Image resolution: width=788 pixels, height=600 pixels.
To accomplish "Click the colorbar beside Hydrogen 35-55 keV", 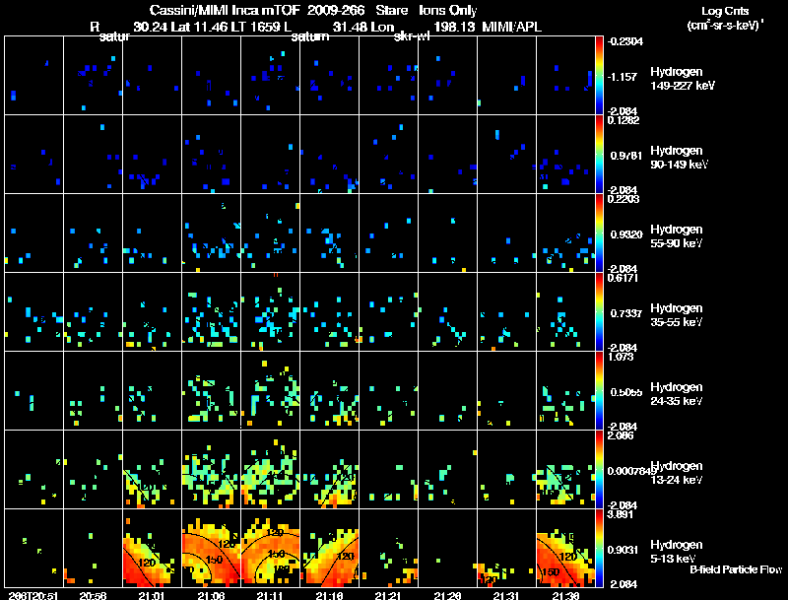I will pos(599,311).
